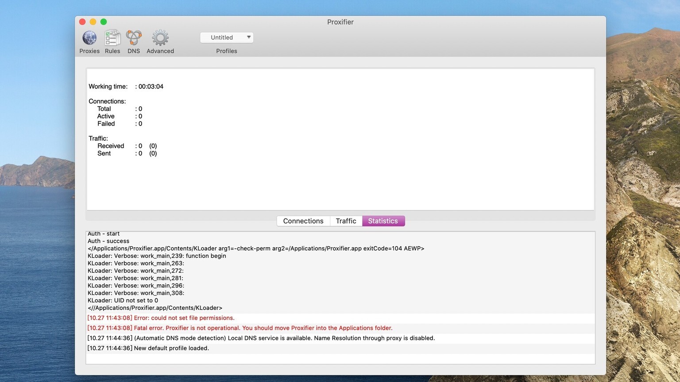
Task: Click the 'Automatic DNS mode detection' log entry
Action: 261,338
